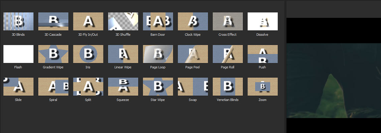Pick the 3D Fly In/Out transition
Image resolution: width=381 pixels, height=133 pixels.
pos(88,21)
